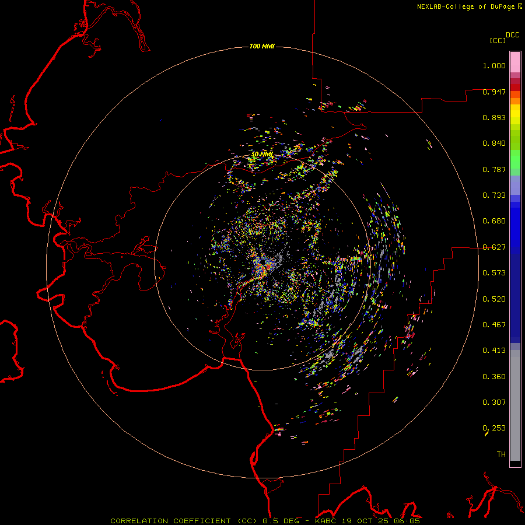Click the 0.893 scale value

494,117
